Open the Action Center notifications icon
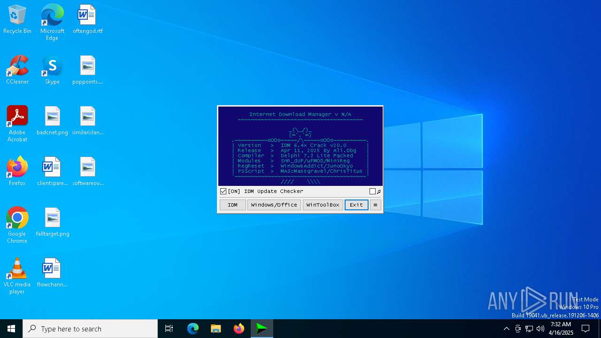 586,329
